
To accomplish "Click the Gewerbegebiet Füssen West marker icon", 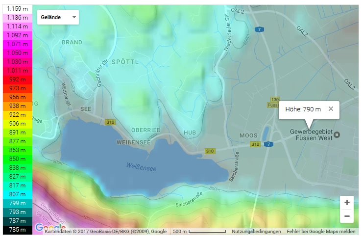I will pos(337,134).
